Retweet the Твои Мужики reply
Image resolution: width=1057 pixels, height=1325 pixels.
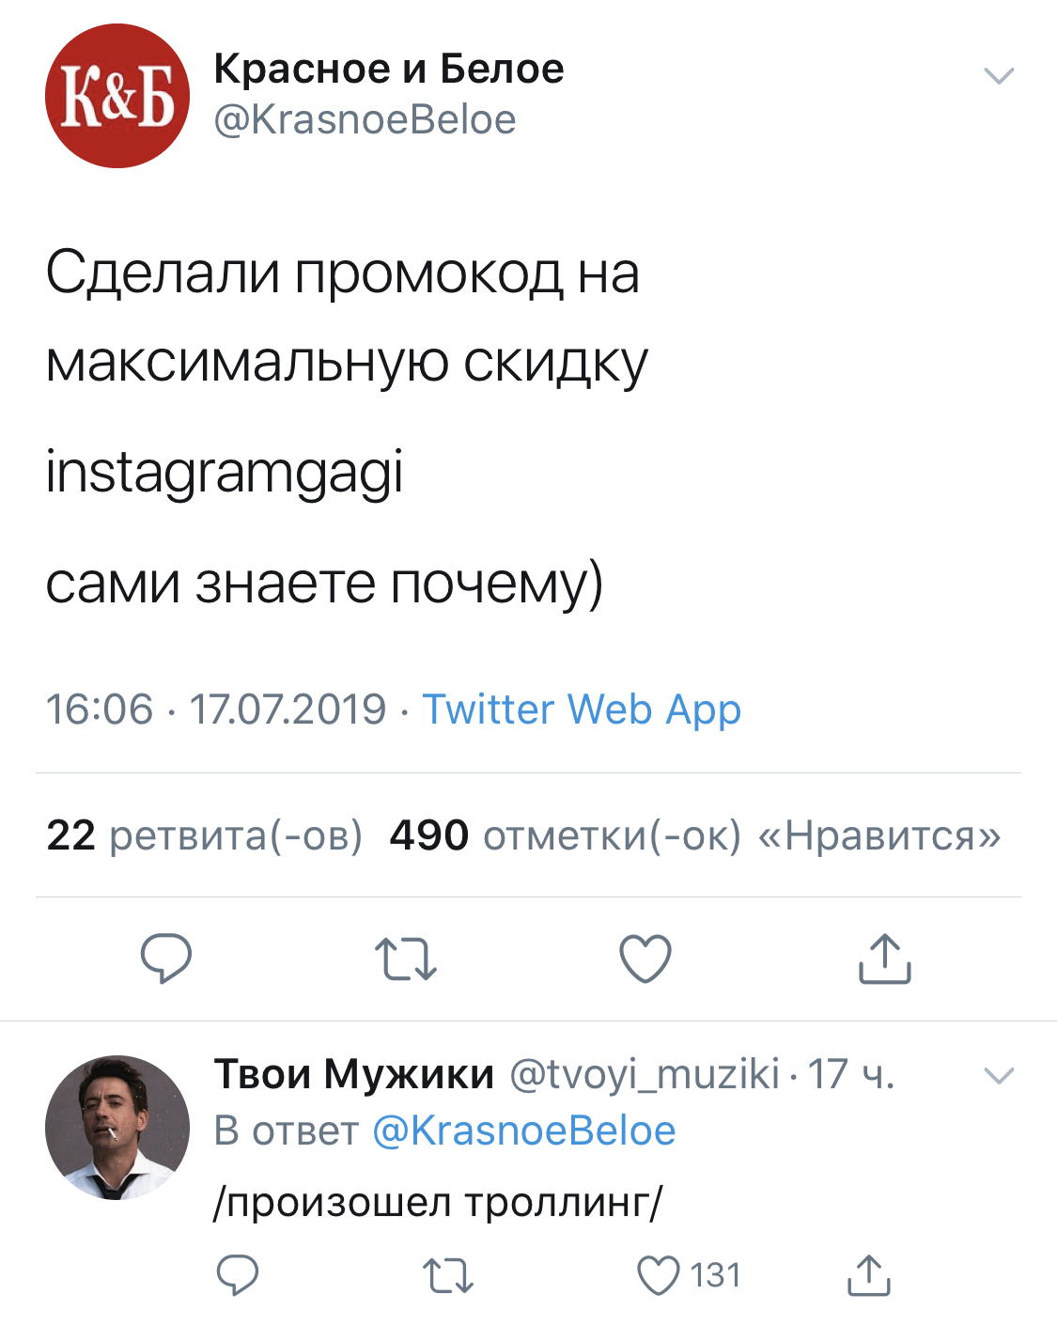[447, 1276]
